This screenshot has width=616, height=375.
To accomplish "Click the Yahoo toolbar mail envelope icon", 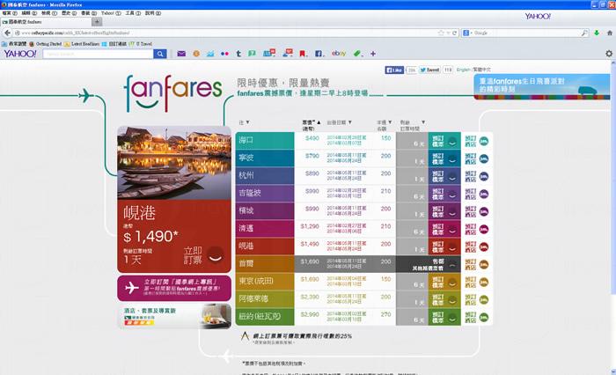I will coord(181,54).
